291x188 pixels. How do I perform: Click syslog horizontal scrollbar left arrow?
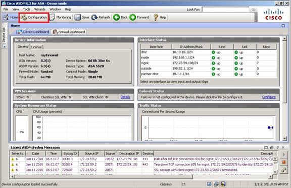pos(13,177)
